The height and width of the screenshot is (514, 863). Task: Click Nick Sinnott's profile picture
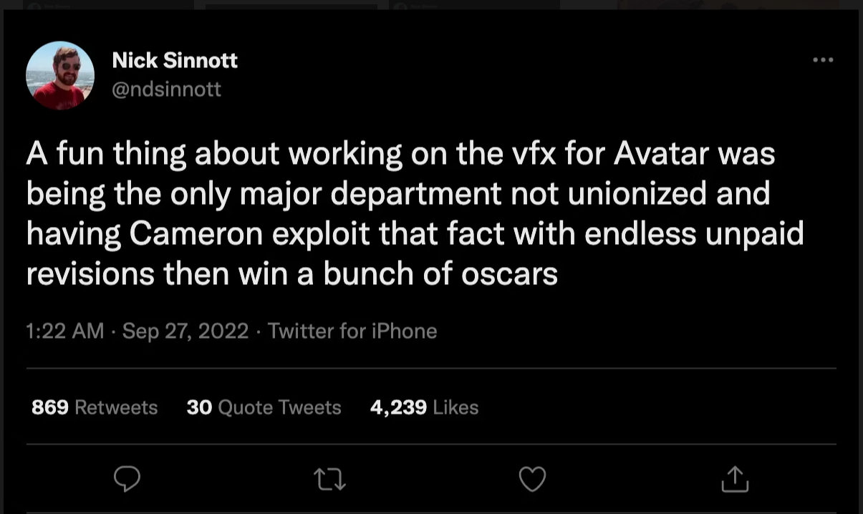pyautogui.click(x=60, y=75)
